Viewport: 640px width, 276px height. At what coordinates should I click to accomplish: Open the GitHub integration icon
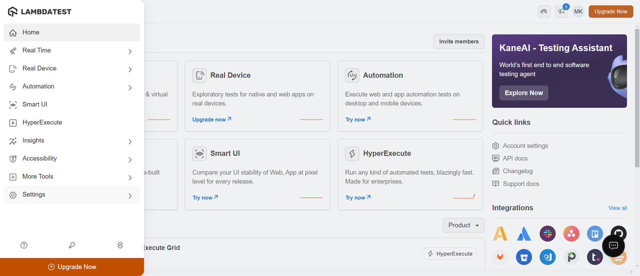619,231
